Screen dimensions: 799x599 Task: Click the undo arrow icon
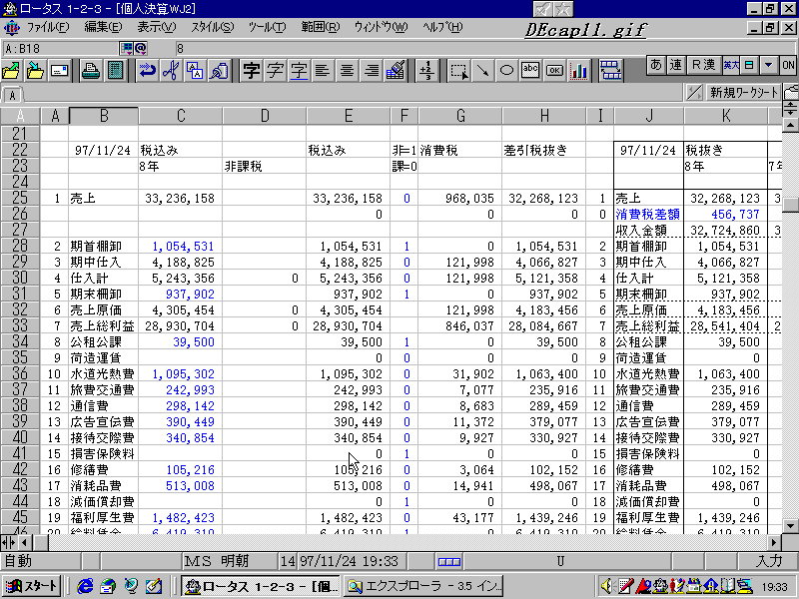[x=147, y=71]
